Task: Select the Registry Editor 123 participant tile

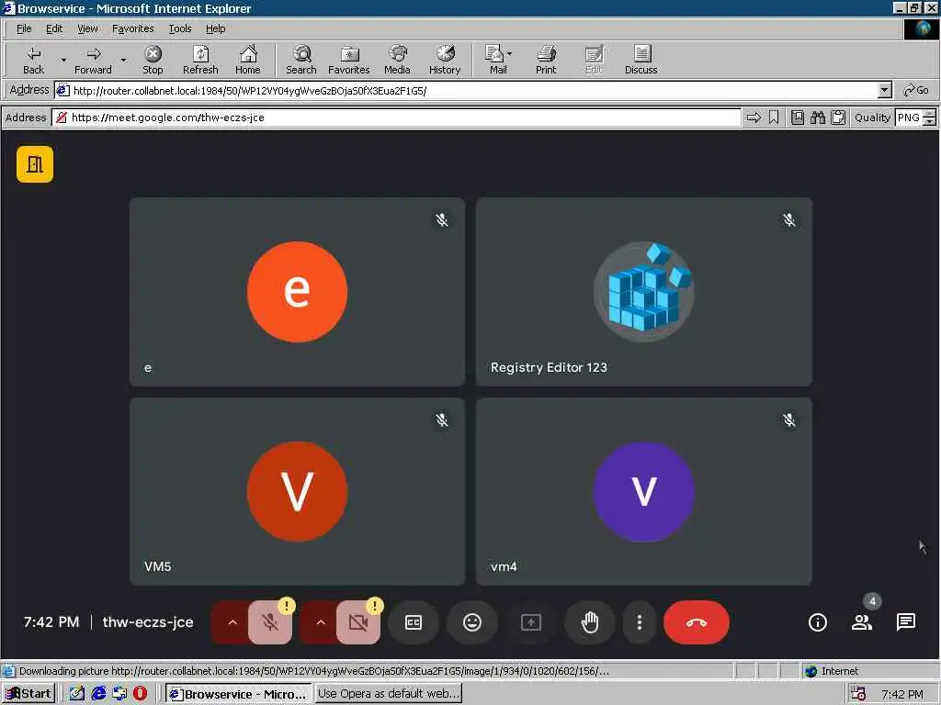Action: 644,292
